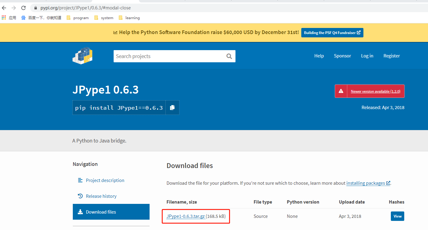The width and height of the screenshot is (428, 230).
Task: Select the Download files tab
Action: click(x=111, y=212)
